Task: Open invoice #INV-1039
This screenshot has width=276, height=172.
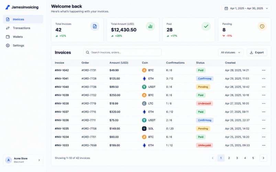Action: (62, 95)
